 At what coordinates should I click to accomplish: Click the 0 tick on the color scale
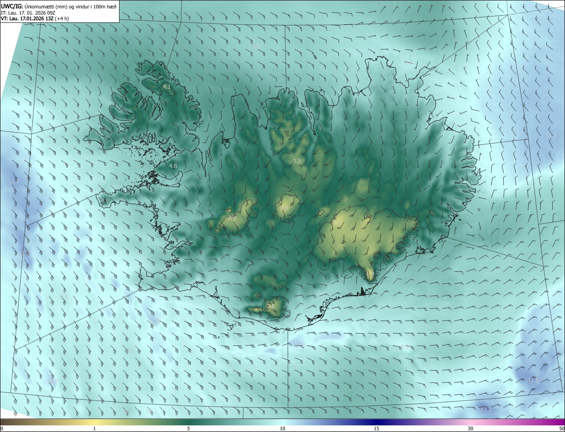click(2, 428)
